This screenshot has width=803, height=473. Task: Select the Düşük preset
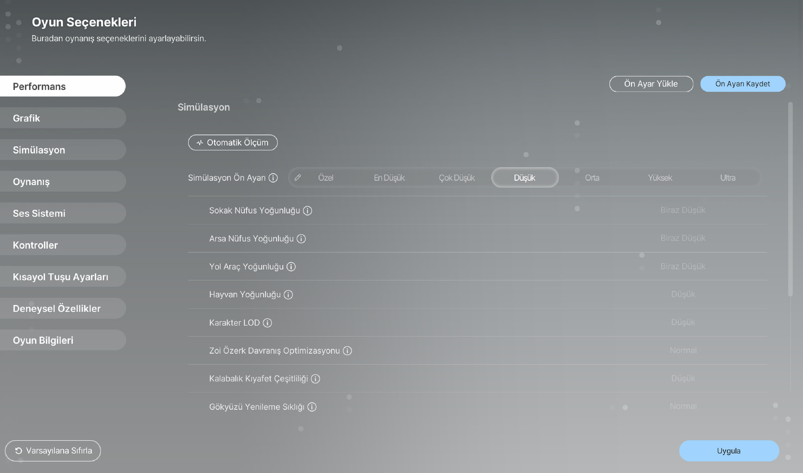point(524,177)
